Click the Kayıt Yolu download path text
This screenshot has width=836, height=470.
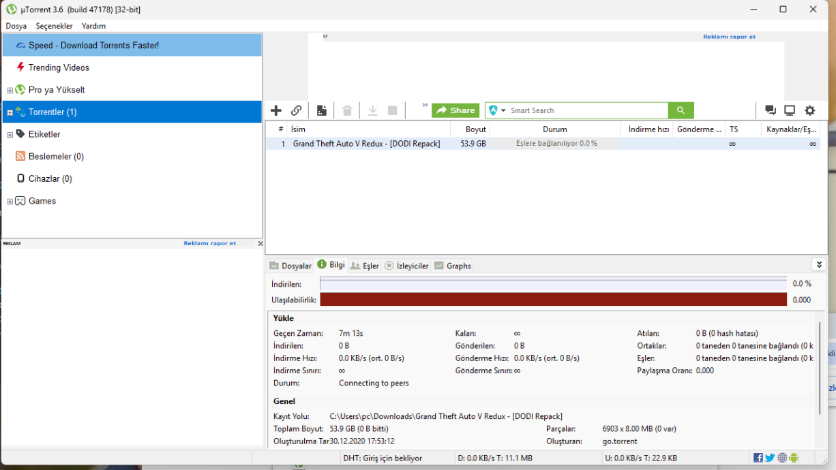click(x=446, y=416)
